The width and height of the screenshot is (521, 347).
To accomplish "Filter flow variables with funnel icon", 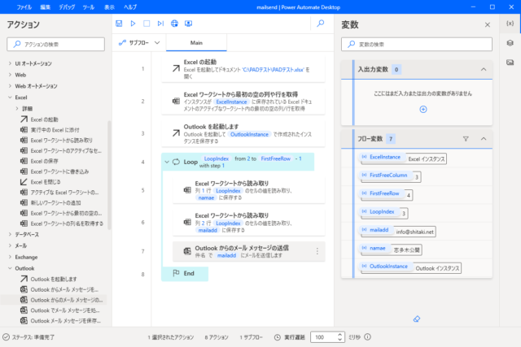I will coord(466,139).
